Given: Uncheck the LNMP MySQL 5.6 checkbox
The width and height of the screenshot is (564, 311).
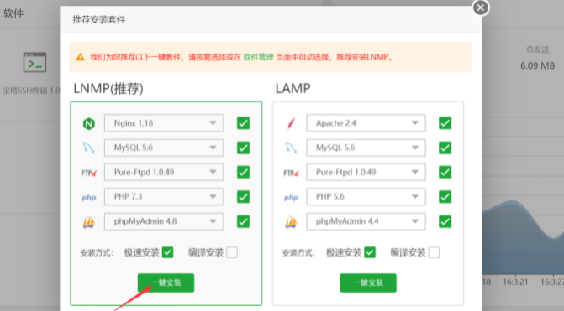Looking at the screenshot, I should [243, 148].
